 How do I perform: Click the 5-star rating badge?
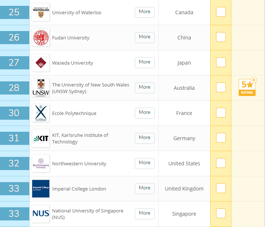coord(247,87)
